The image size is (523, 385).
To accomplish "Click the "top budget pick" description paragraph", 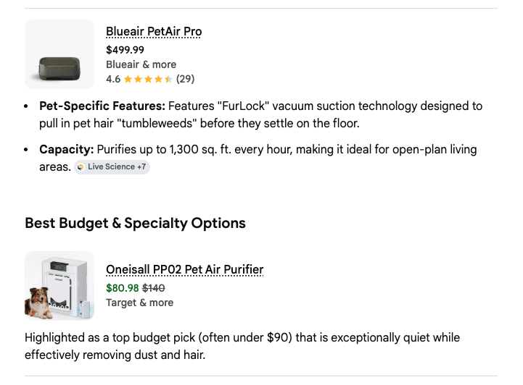I will coord(242,347).
